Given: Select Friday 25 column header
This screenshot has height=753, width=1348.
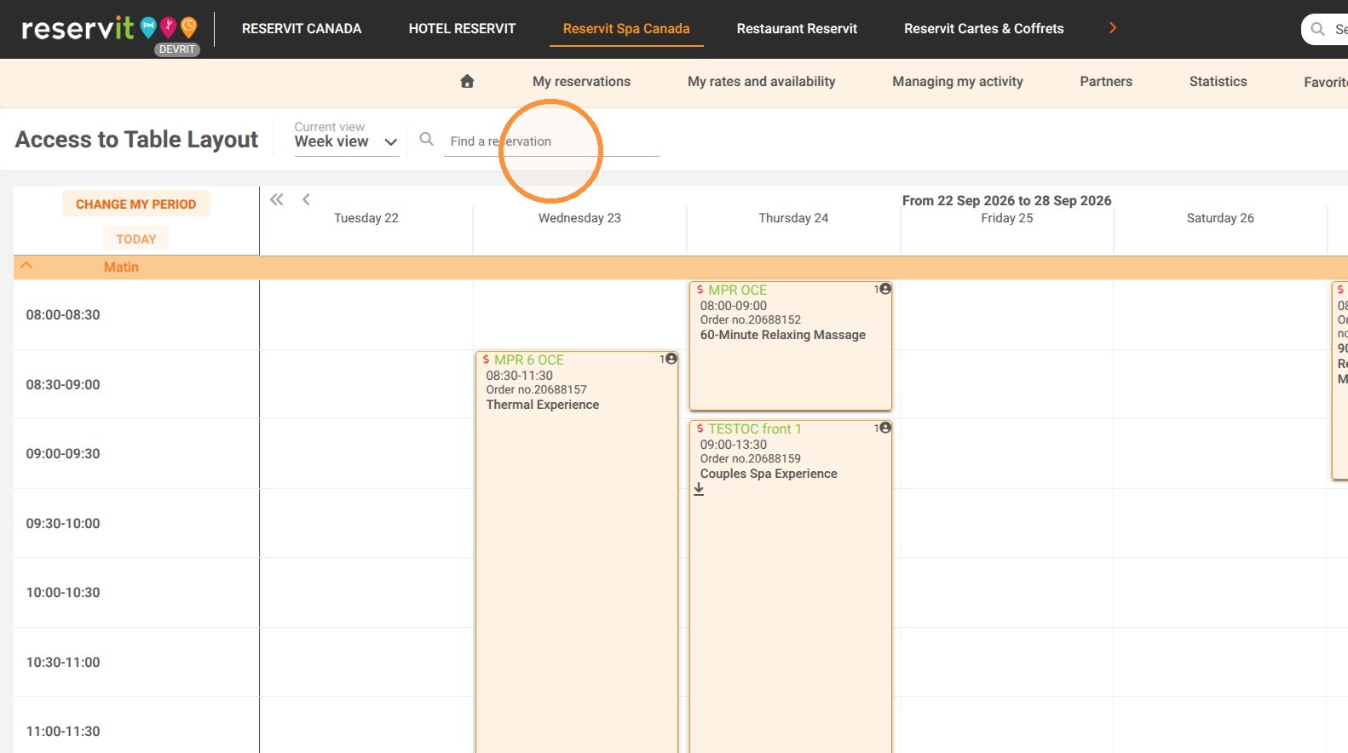Looking at the screenshot, I should [1007, 218].
